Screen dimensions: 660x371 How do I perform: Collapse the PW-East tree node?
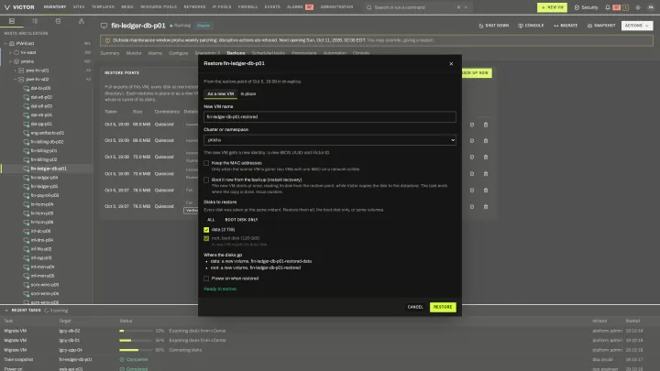(5, 43)
